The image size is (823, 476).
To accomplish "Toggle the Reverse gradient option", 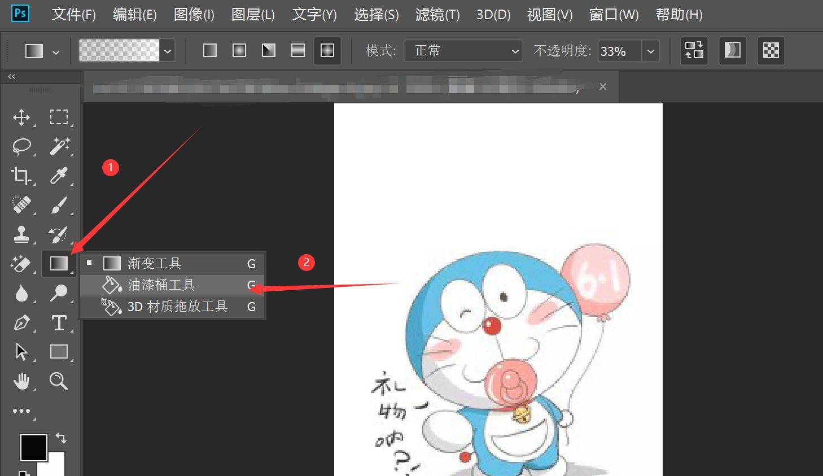I will point(694,51).
